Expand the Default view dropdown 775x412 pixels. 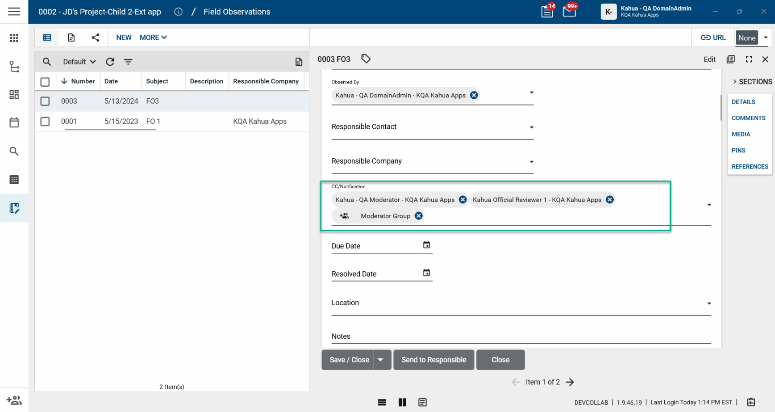(x=79, y=62)
